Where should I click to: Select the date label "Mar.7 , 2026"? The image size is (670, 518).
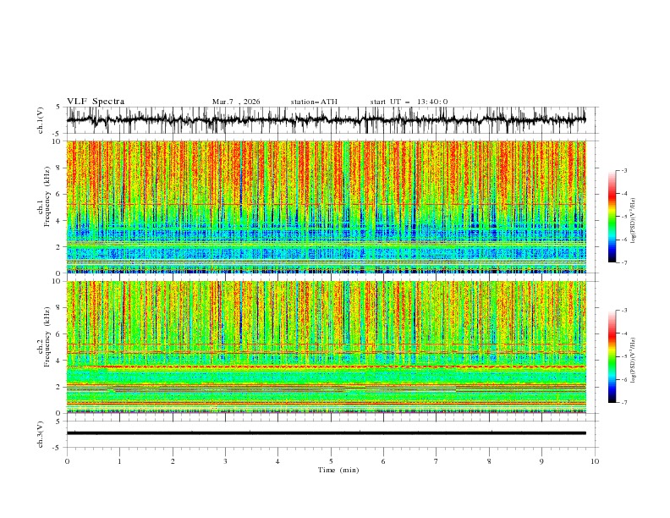(236, 102)
